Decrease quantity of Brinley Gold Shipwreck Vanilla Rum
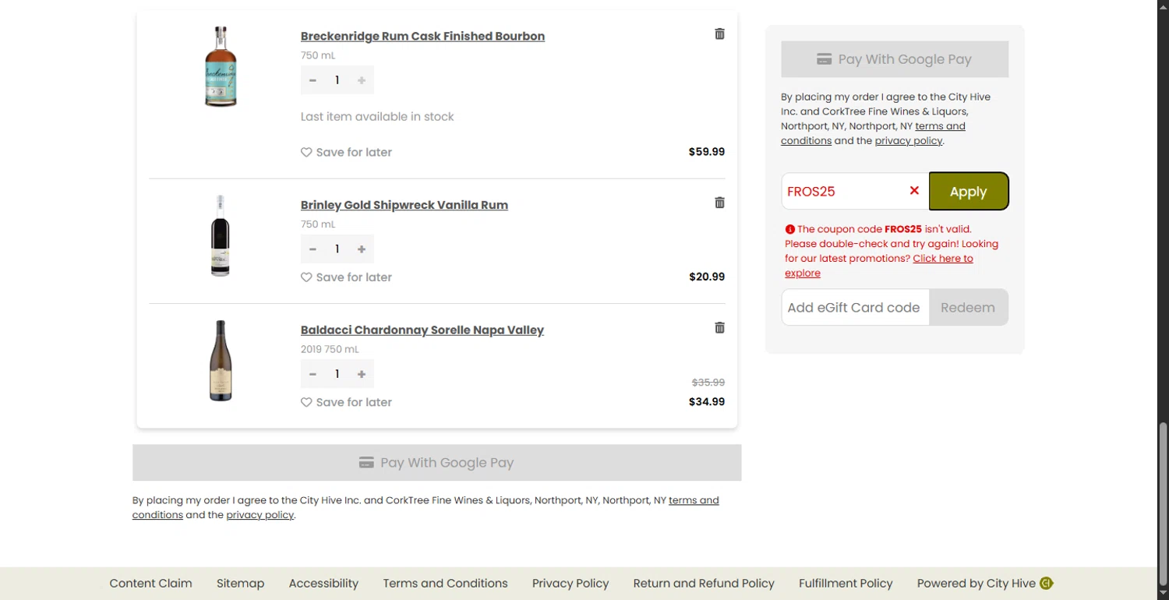 (x=313, y=249)
